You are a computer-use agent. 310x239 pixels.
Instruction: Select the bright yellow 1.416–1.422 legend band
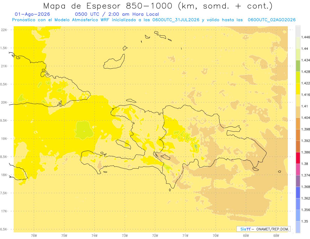(x=298, y=89)
